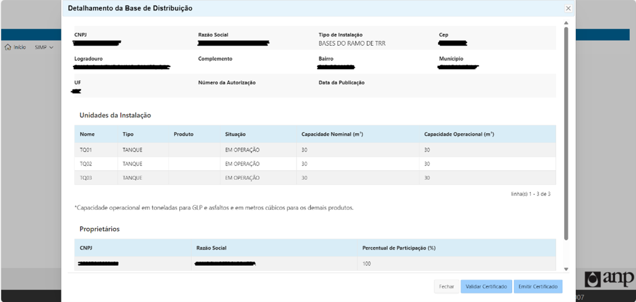
Task: Close the Detalhamento da Base dialog
Action: [568, 9]
